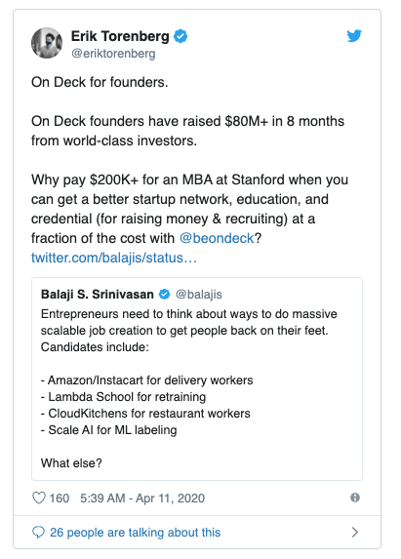Click the Balaji S. Srinivasan name

coord(98,294)
